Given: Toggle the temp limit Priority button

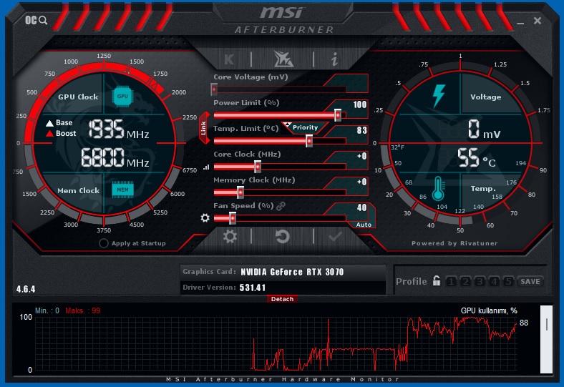Looking at the screenshot, I should click(305, 127).
